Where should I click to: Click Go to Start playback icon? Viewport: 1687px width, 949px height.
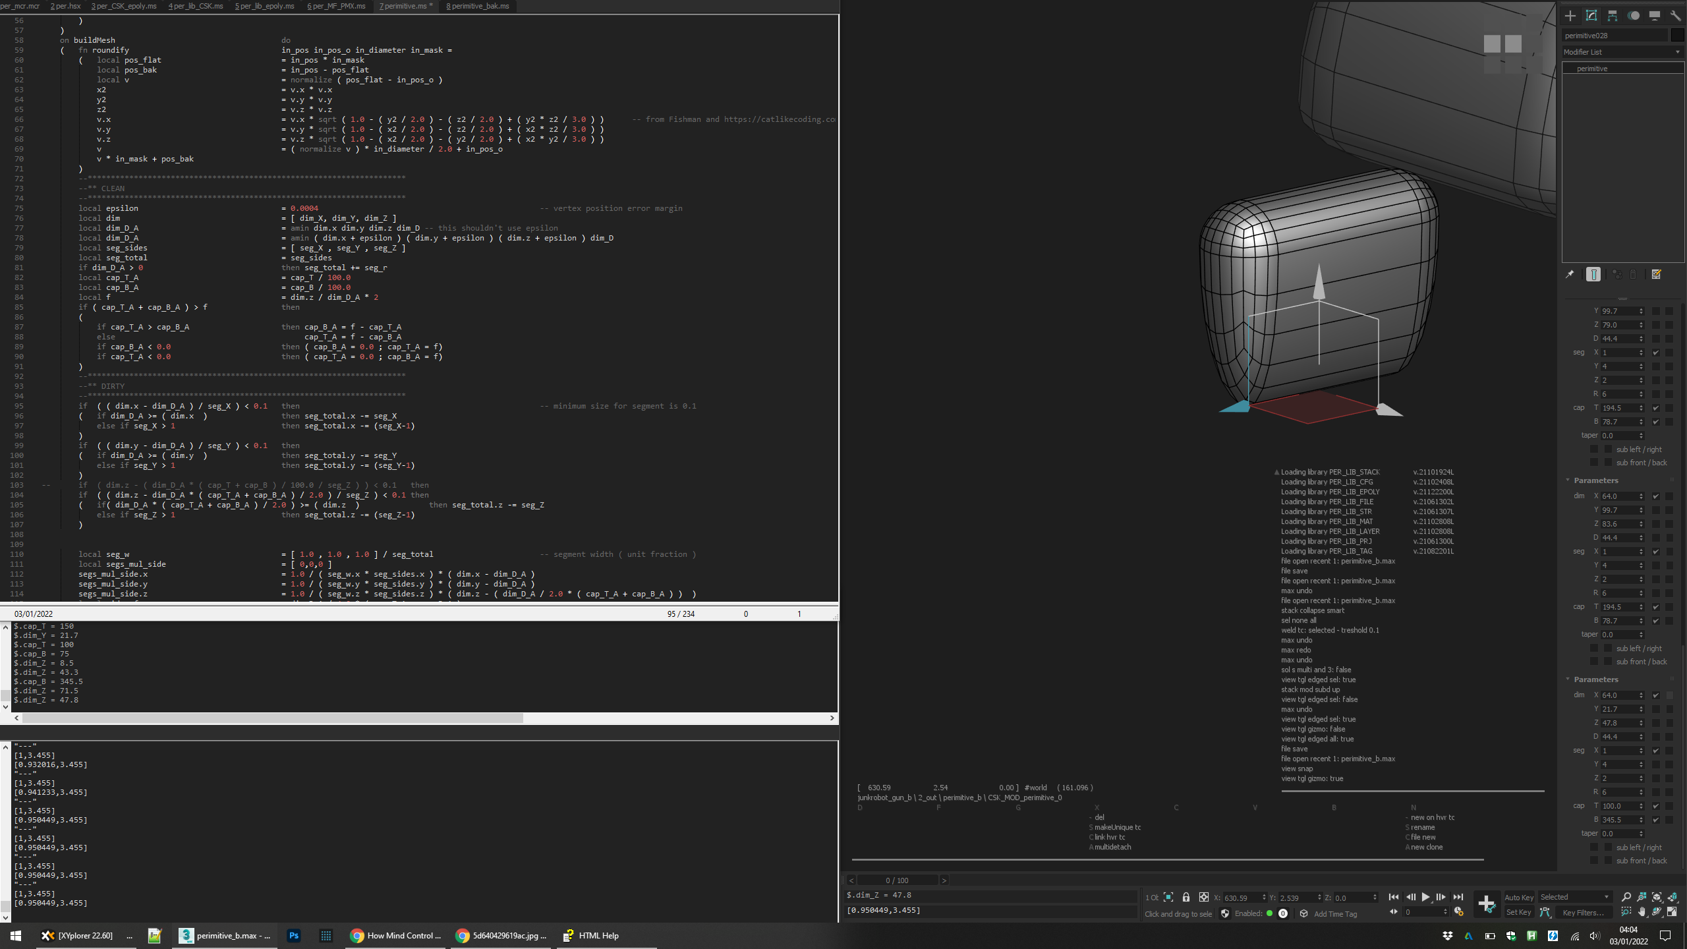[x=1394, y=897]
